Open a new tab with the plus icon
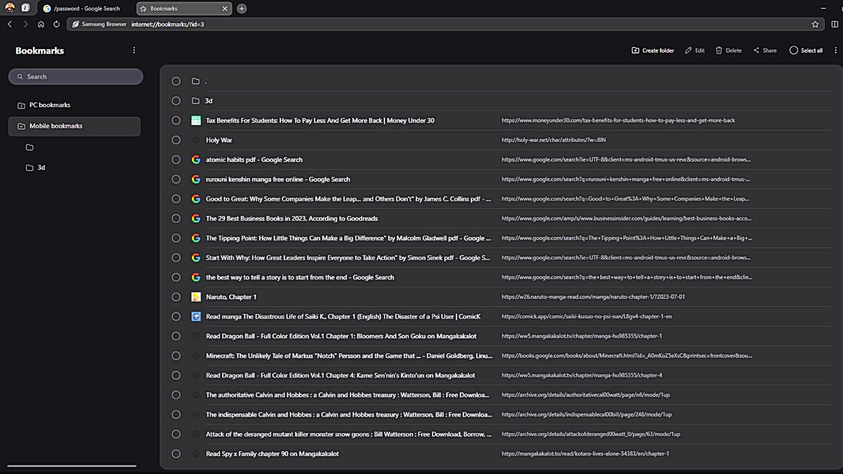Screen dimensions: 843x474 coord(242,9)
